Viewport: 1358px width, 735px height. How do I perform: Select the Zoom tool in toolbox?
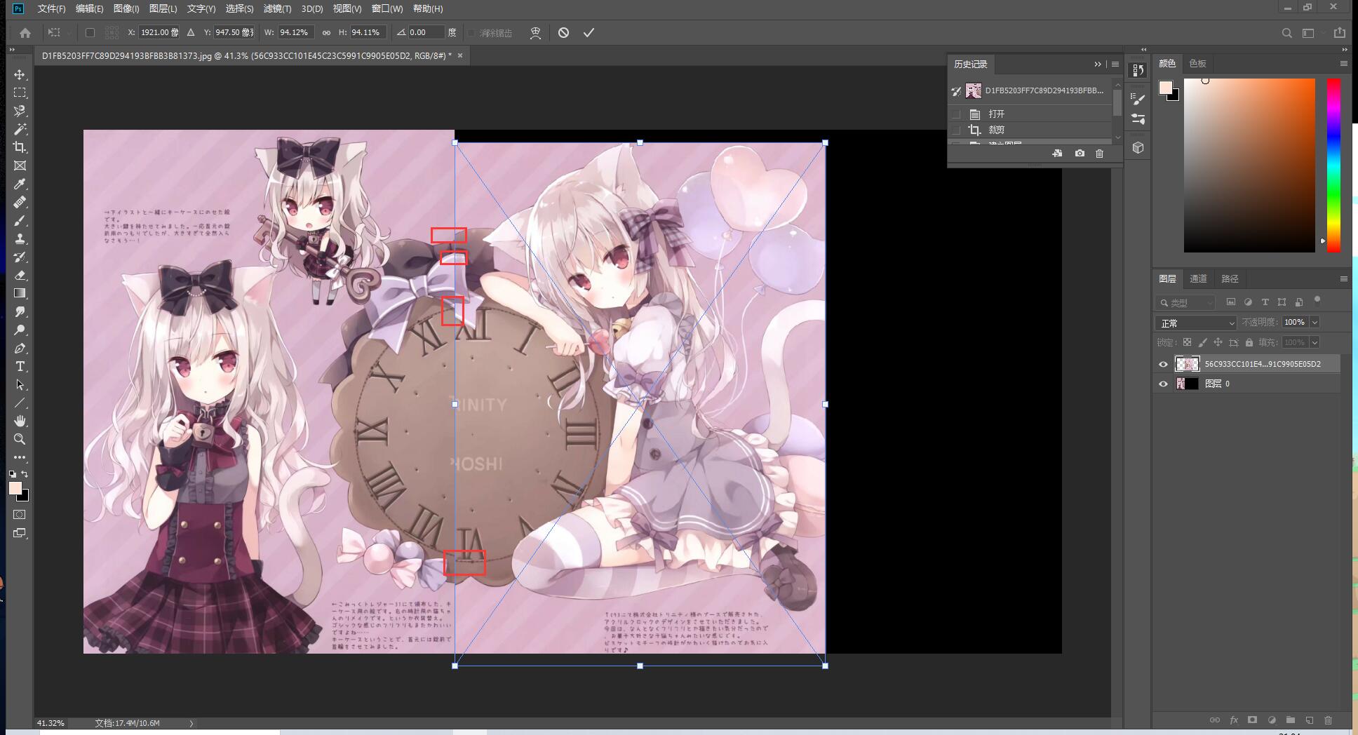20,439
